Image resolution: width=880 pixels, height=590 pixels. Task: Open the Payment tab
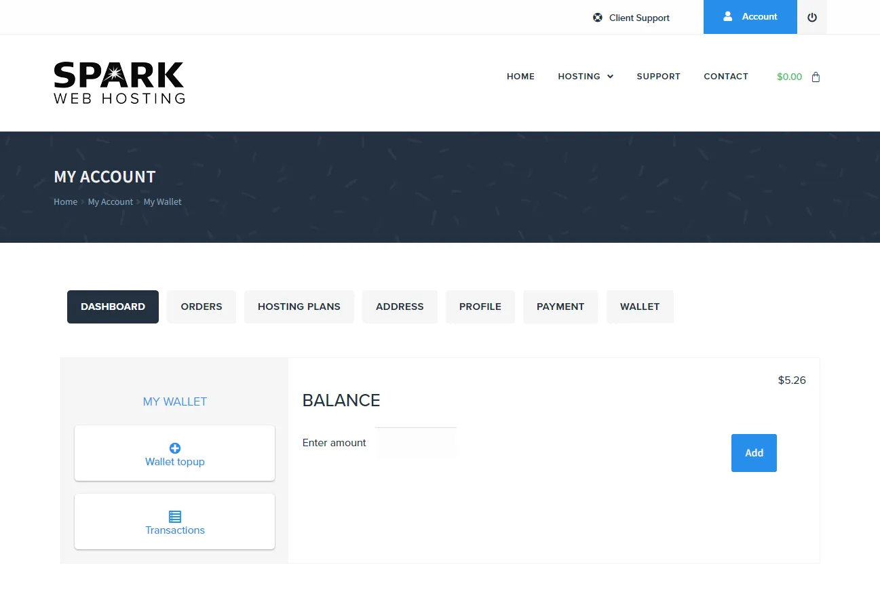[560, 307]
